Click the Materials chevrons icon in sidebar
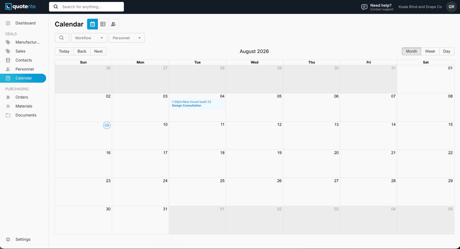 [8, 106]
